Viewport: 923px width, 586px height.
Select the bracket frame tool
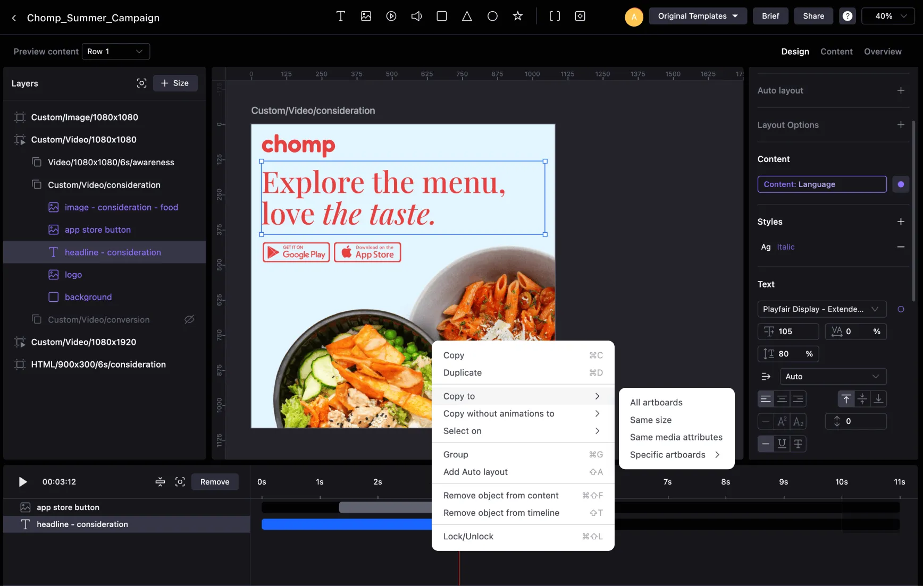(x=555, y=16)
